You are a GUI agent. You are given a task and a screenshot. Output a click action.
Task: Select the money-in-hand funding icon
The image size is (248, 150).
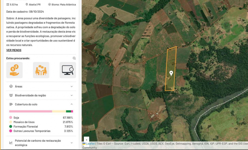pos(14,70)
